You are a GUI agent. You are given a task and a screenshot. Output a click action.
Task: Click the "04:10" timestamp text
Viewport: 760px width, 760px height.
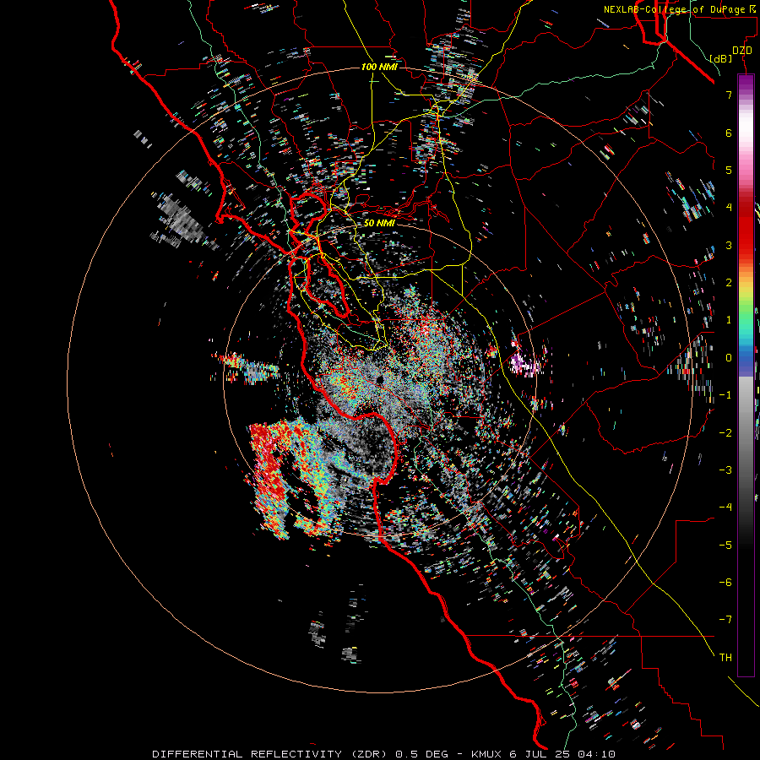[x=597, y=754]
